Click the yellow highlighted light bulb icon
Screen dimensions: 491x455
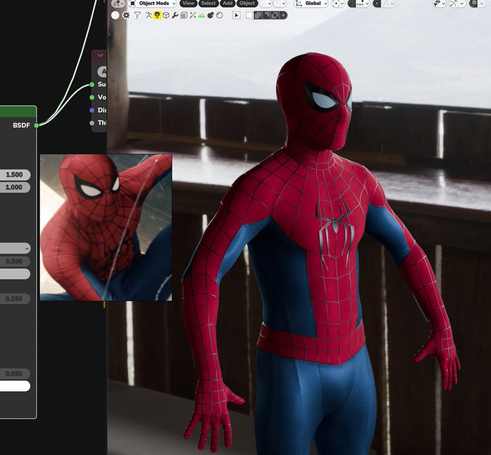(158, 15)
